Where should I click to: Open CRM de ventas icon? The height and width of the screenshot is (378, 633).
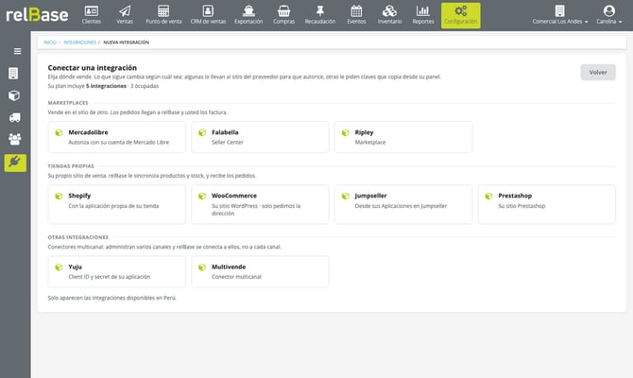208,11
